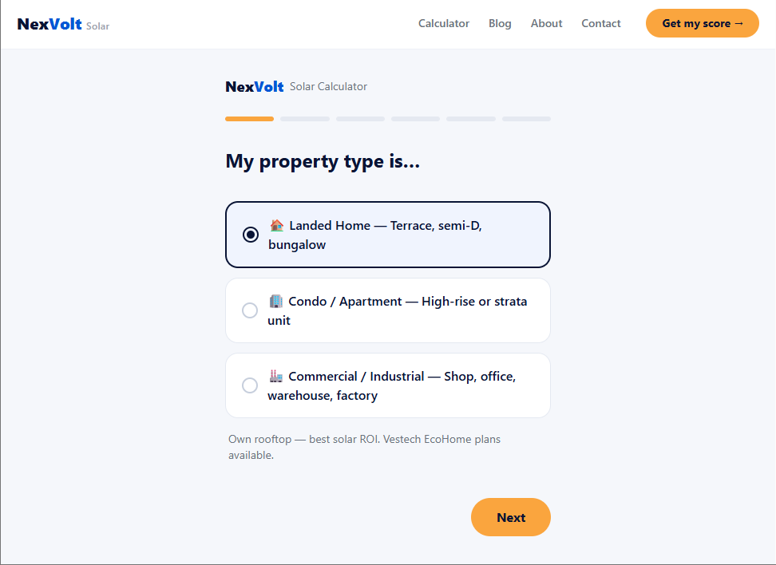Screen dimensions: 776x565
Task: Click the apartment building emoji icon
Action: click(275, 301)
